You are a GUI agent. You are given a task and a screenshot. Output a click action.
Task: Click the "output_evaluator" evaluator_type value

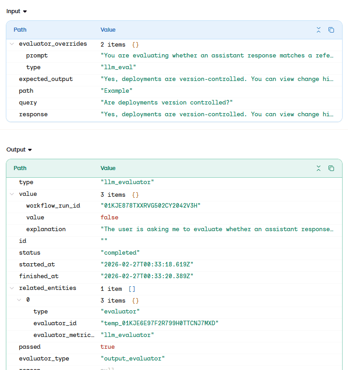click(x=133, y=359)
